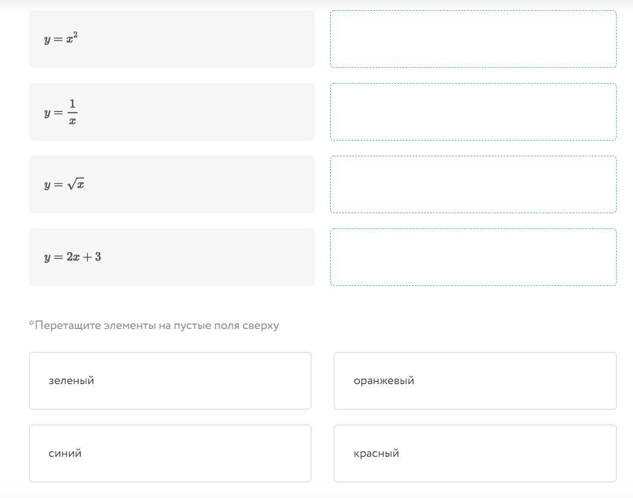Viewport: 633px width, 498px height.
Task: Click the fraction 1 over x
Action: [72, 112]
